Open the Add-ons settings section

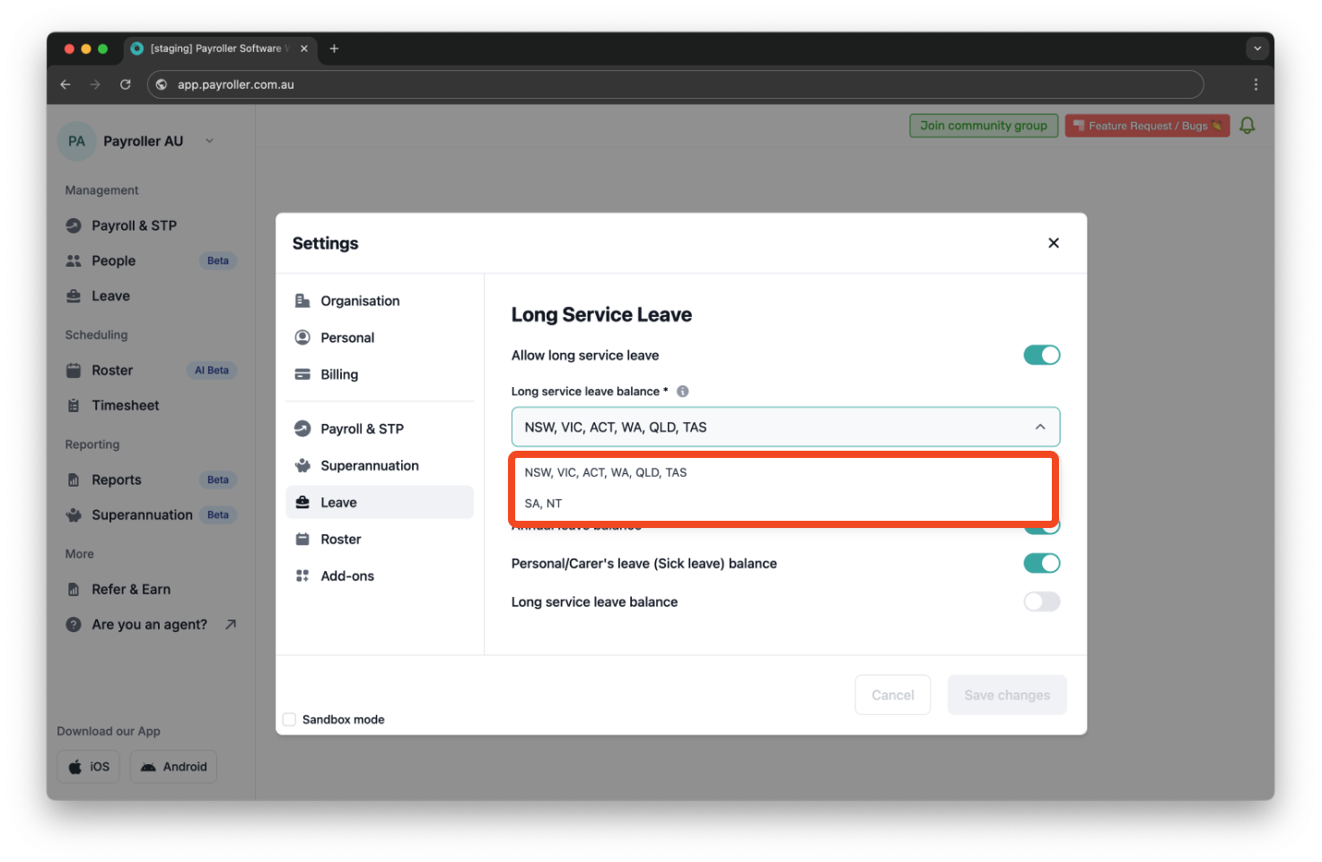pyautogui.click(x=347, y=576)
